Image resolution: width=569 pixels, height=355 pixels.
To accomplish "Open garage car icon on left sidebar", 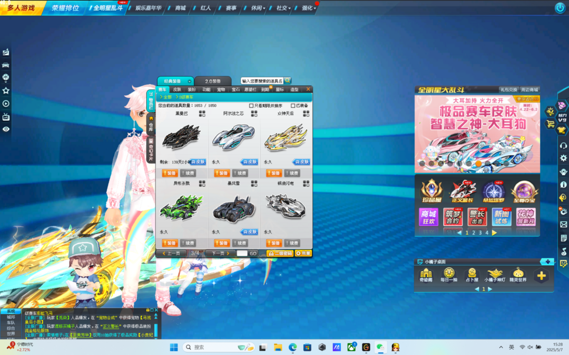I will point(6,65).
